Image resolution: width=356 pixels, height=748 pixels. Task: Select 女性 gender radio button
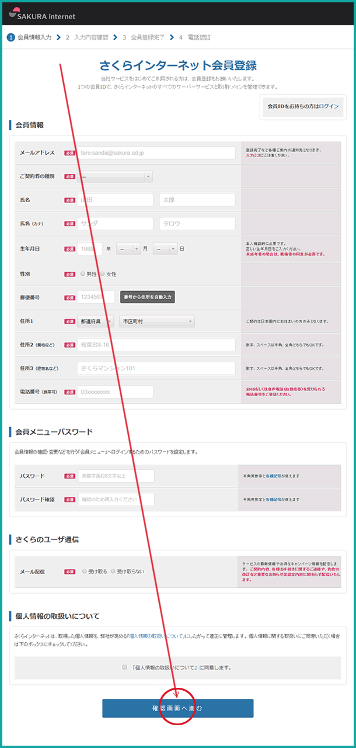(x=102, y=273)
